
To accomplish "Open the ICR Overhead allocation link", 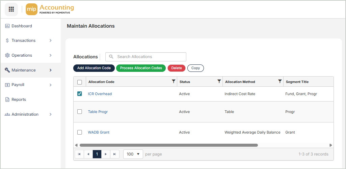I will point(100,94).
